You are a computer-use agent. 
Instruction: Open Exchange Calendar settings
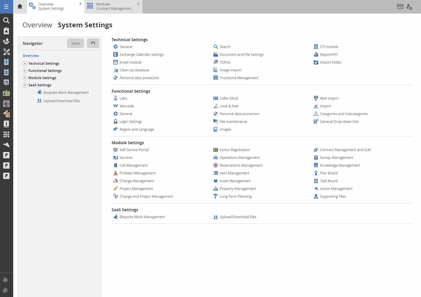point(138,54)
